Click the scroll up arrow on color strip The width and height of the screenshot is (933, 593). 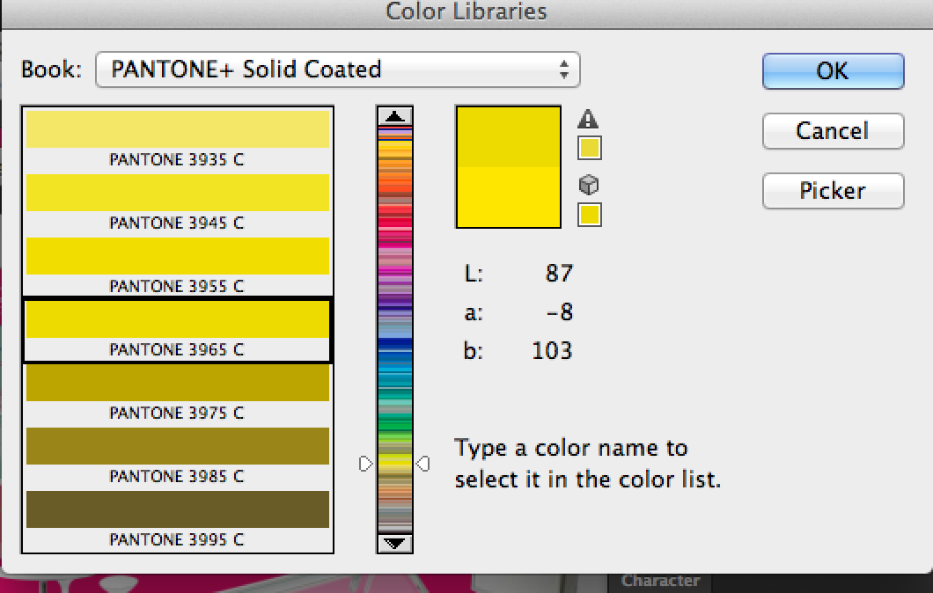[x=394, y=116]
